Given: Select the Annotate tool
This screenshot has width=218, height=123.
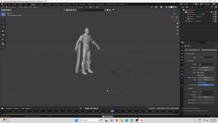Looking at the screenshot, I should (3, 40).
